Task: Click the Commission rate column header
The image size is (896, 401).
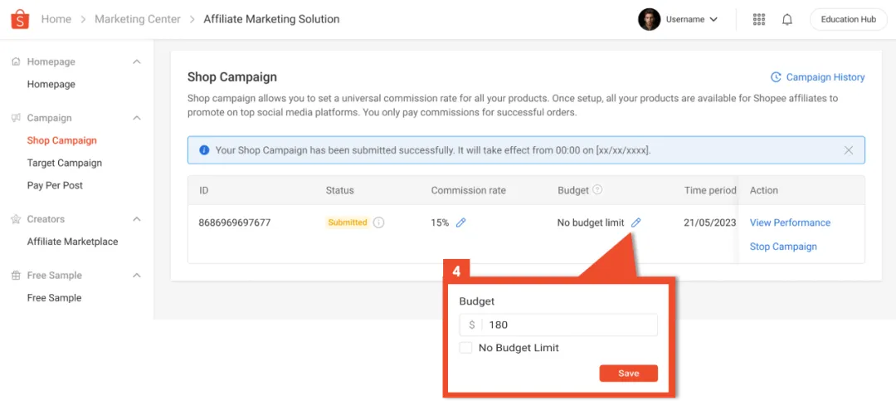Action: coord(469,190)
